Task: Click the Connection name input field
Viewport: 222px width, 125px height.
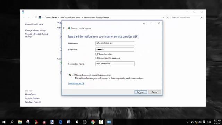Action: pos(115,64)
